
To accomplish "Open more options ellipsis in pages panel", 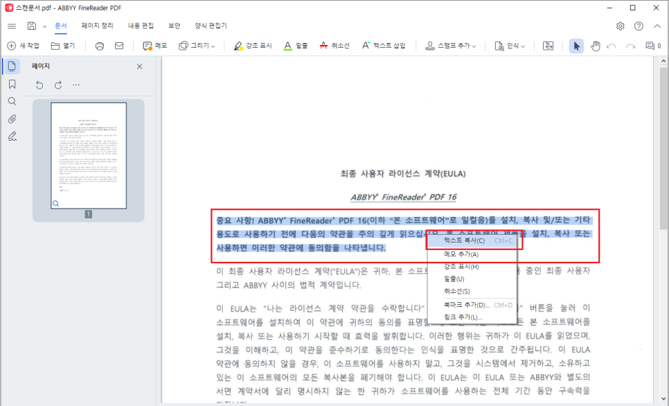I will click(x=76, y=85).
